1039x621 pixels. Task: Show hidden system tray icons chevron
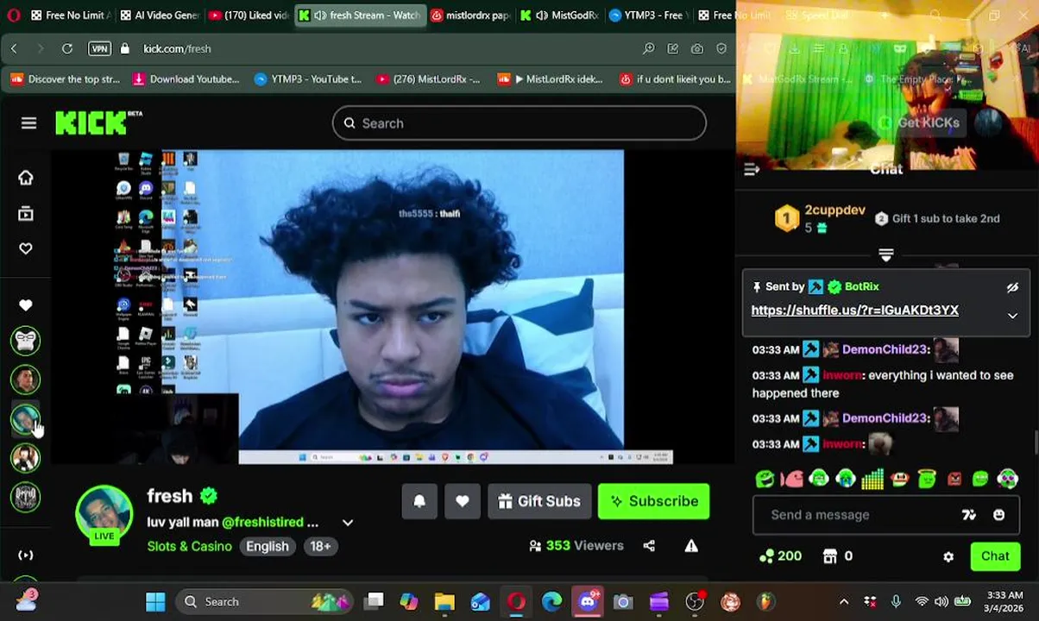click(x=844, y=602)
